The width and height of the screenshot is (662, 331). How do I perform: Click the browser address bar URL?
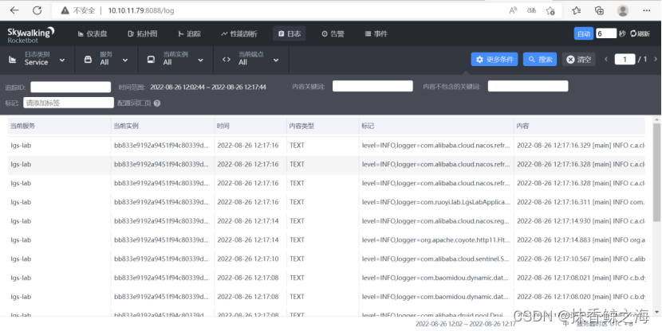pos(141,10)
